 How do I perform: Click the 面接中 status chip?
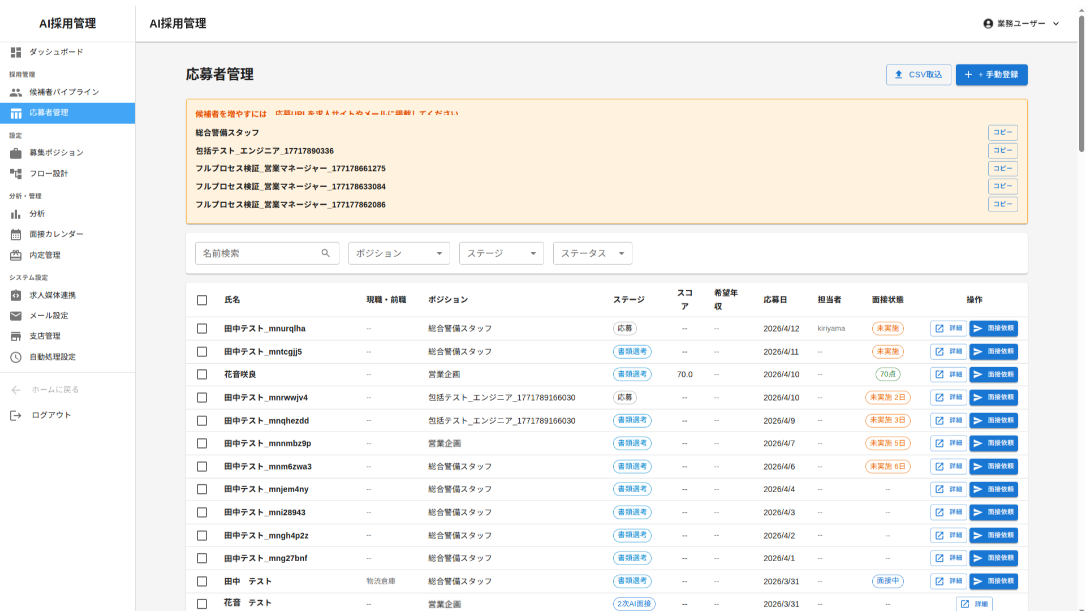click(x=887, y=581)
